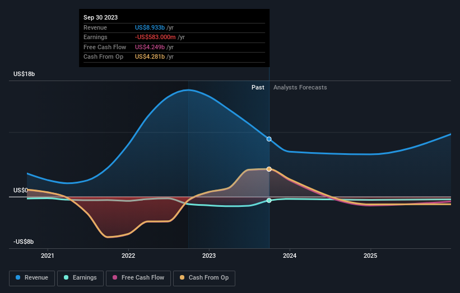
Task: Click the 2021 x-axis label
Action: [x=48, y=256]
